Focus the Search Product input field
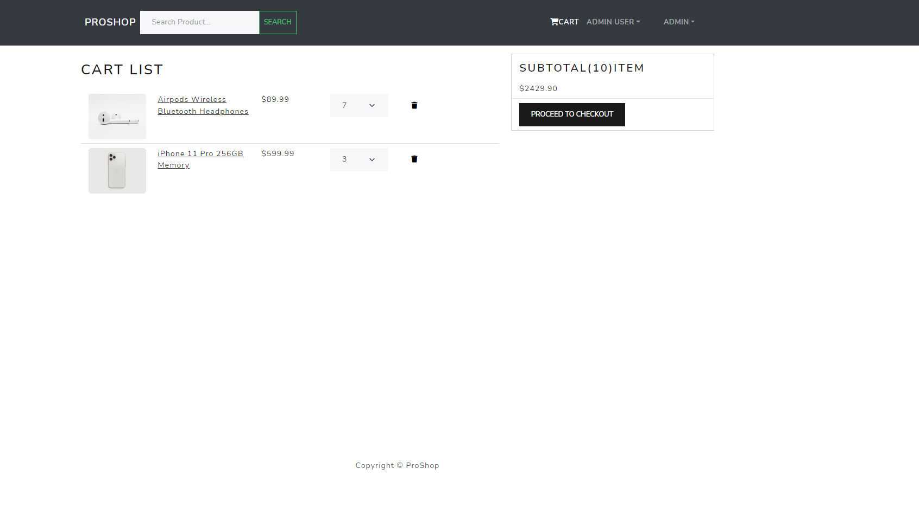 199,22
